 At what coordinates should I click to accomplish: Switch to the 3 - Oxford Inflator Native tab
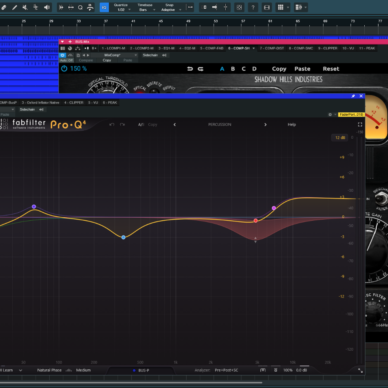pos(40,102)
